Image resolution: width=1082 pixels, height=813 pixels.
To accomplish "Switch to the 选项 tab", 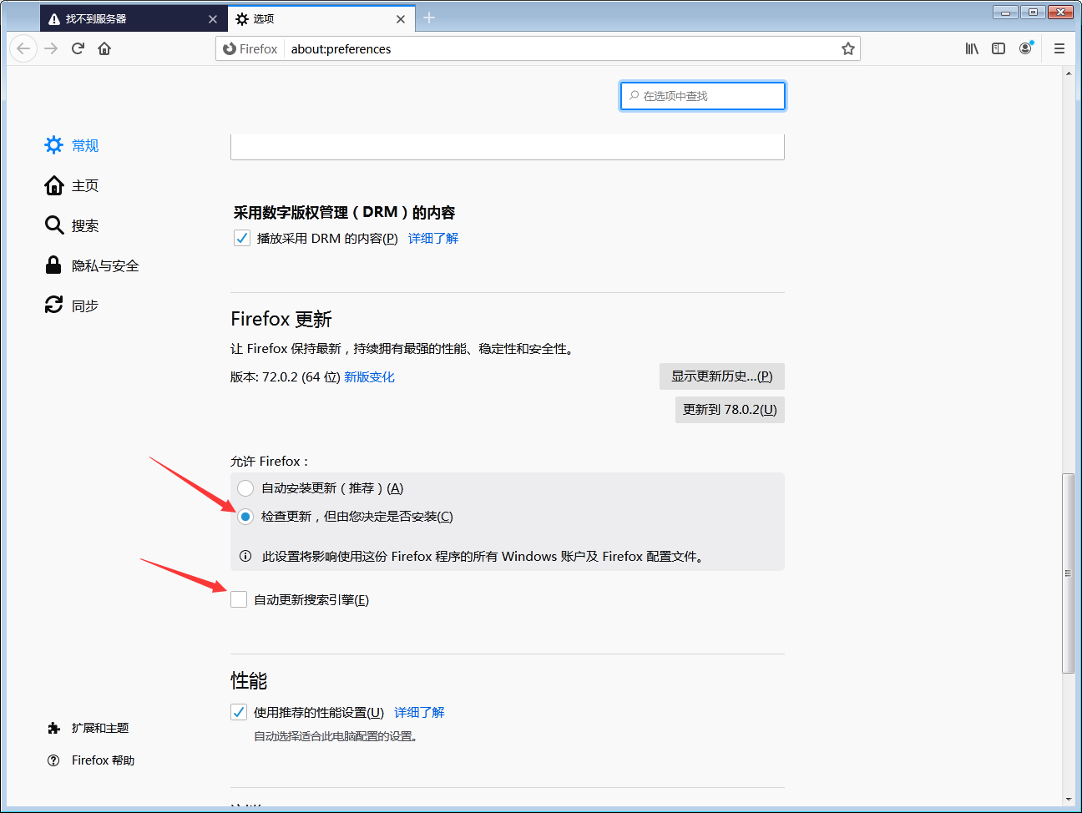I will (x=321, y=19).
